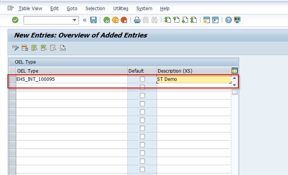Image resolution: width=288 pixels, height=175 pixels.
Task: Open Help via question mark icon
Action: (229, 20)
